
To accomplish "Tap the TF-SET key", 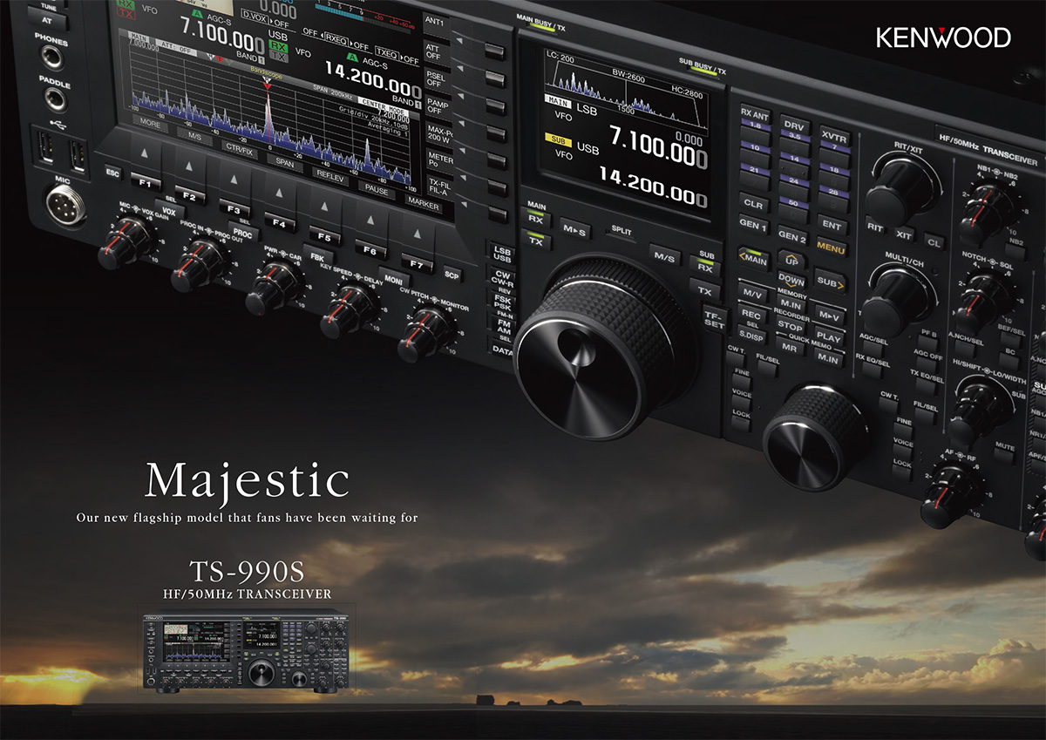I will 713,319.
